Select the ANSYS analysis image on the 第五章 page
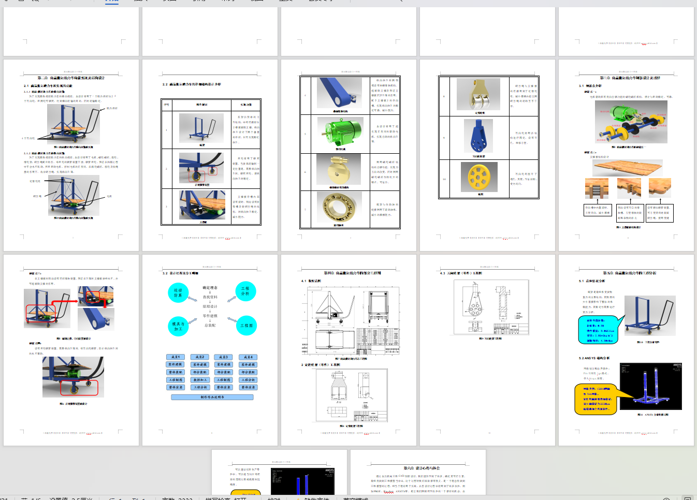697x500 pixels. click(x=651, y=386)
